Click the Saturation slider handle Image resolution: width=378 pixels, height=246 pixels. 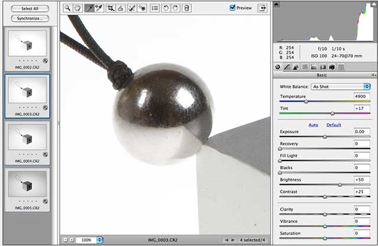pos(325,238)
